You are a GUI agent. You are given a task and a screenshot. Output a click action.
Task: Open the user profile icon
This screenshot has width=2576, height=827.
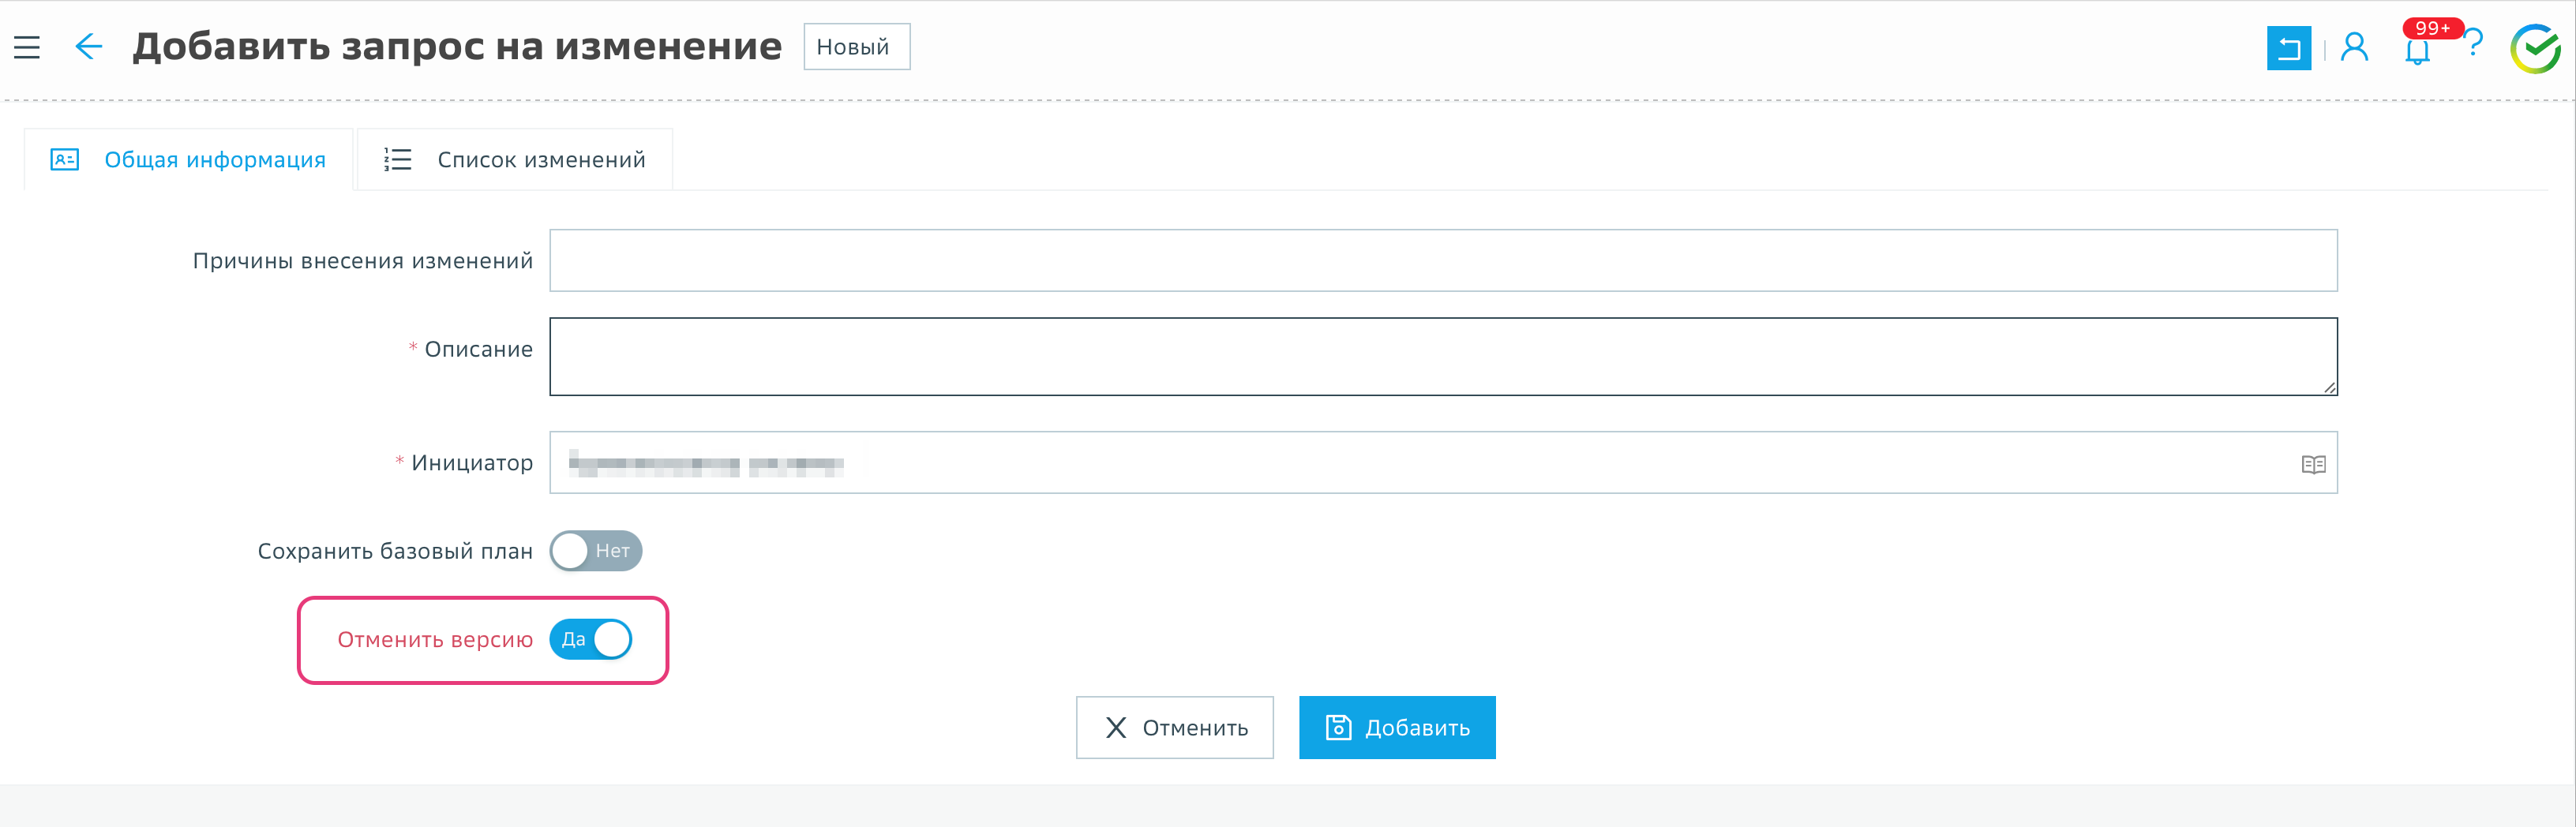tap(2354, 47)
